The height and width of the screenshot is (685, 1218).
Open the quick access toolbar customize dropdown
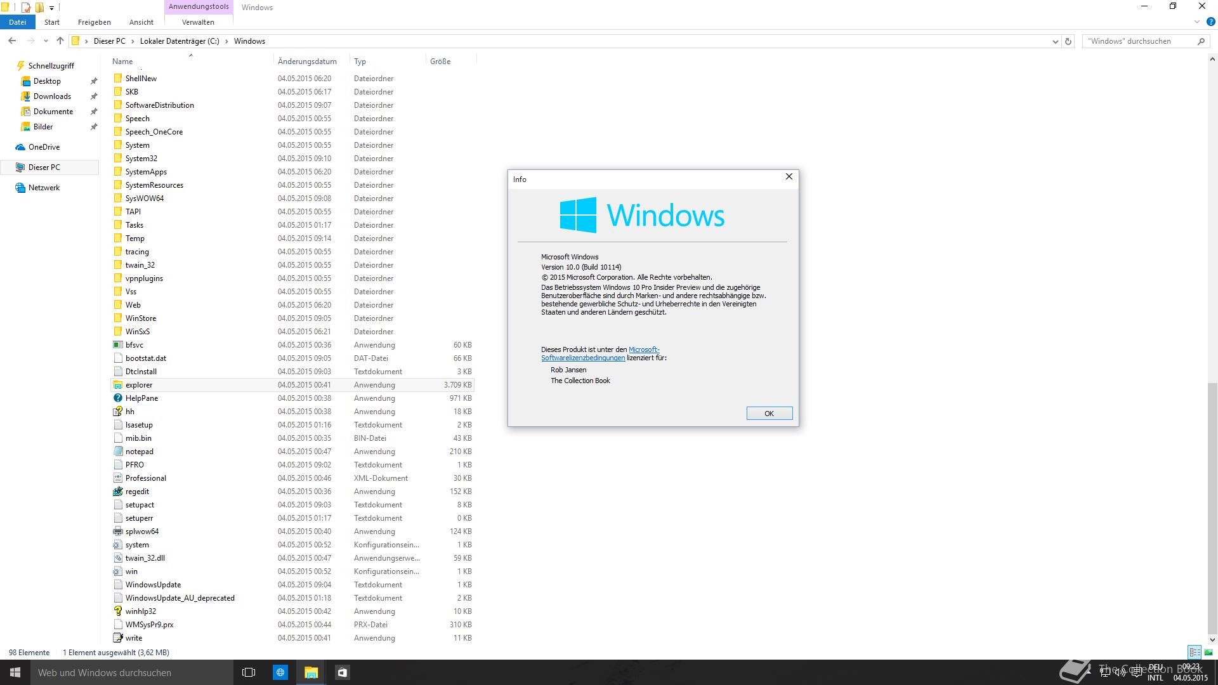click(x=51, y=8)
